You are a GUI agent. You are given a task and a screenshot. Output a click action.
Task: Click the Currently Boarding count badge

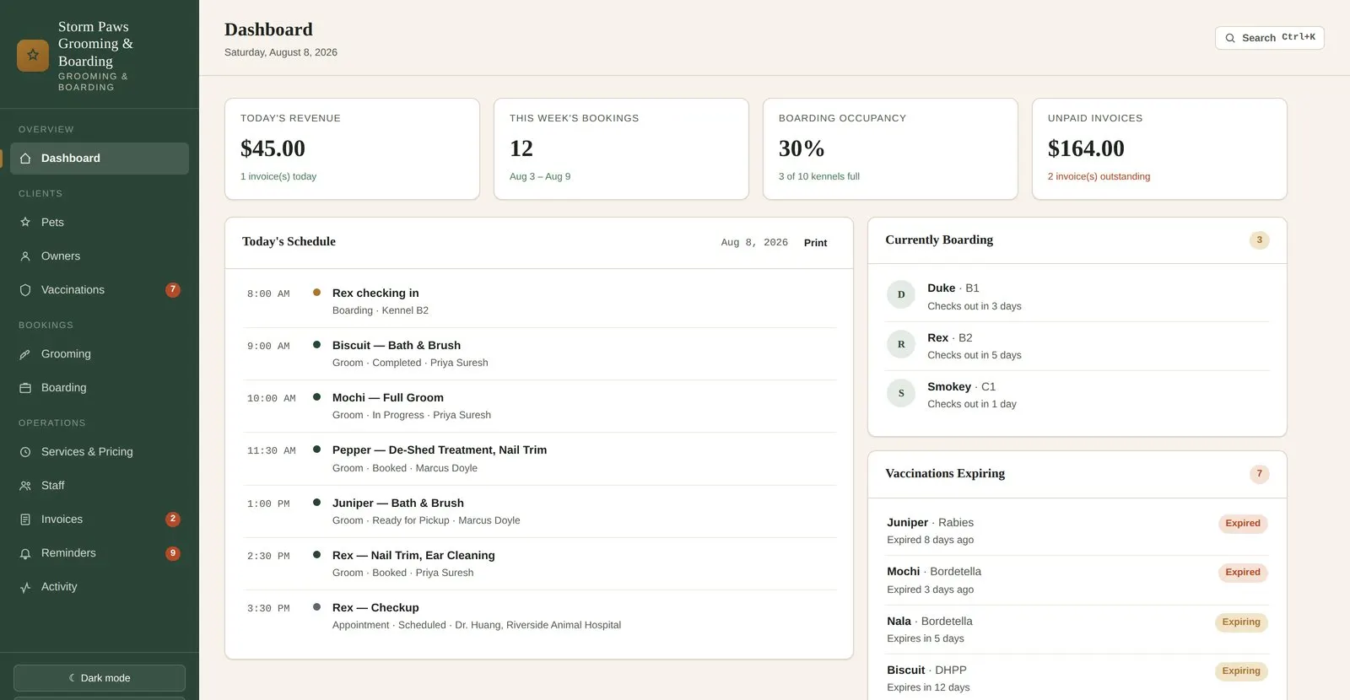(1259, 240)
